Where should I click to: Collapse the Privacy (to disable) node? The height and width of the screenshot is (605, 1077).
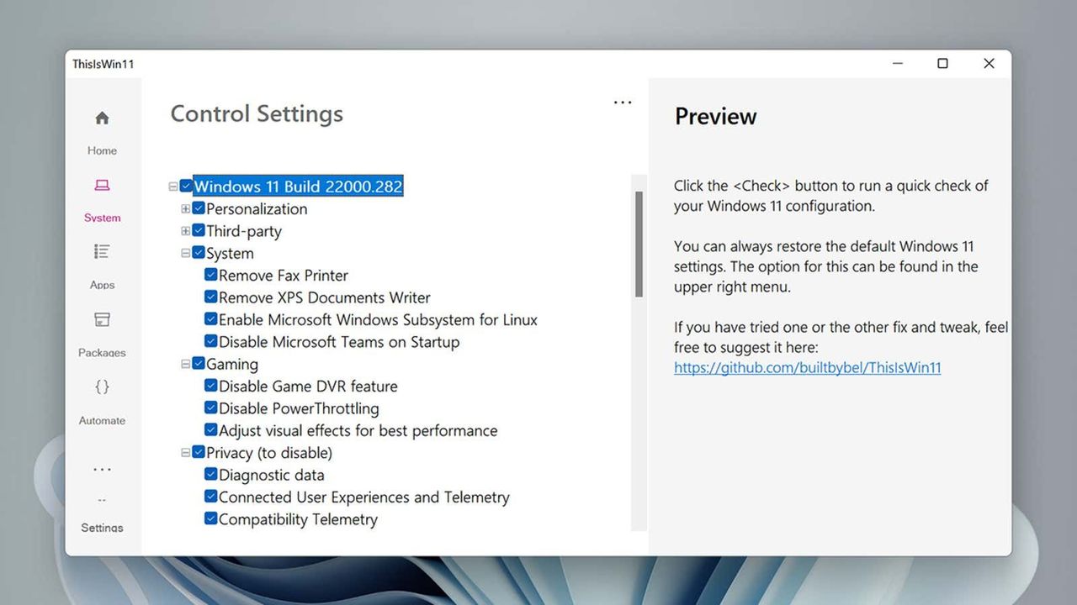point(186,453)
